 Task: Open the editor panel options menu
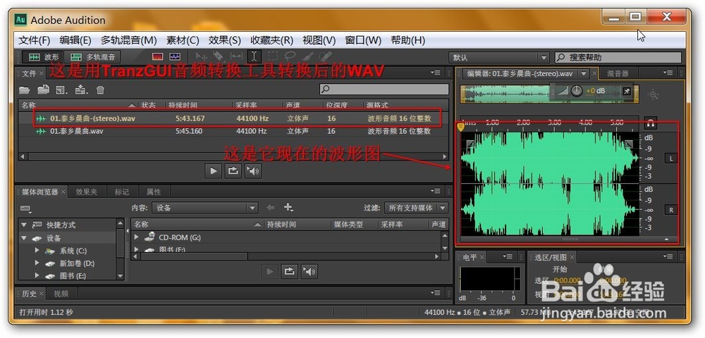(668, 73)
